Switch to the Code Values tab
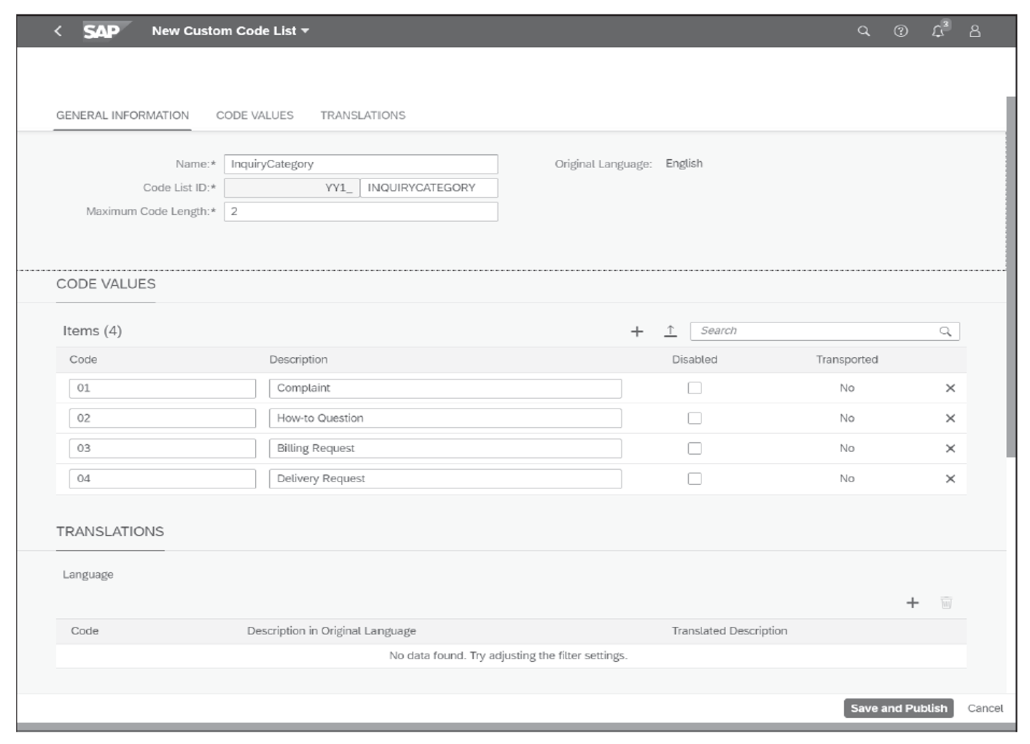 click(254, 116)
